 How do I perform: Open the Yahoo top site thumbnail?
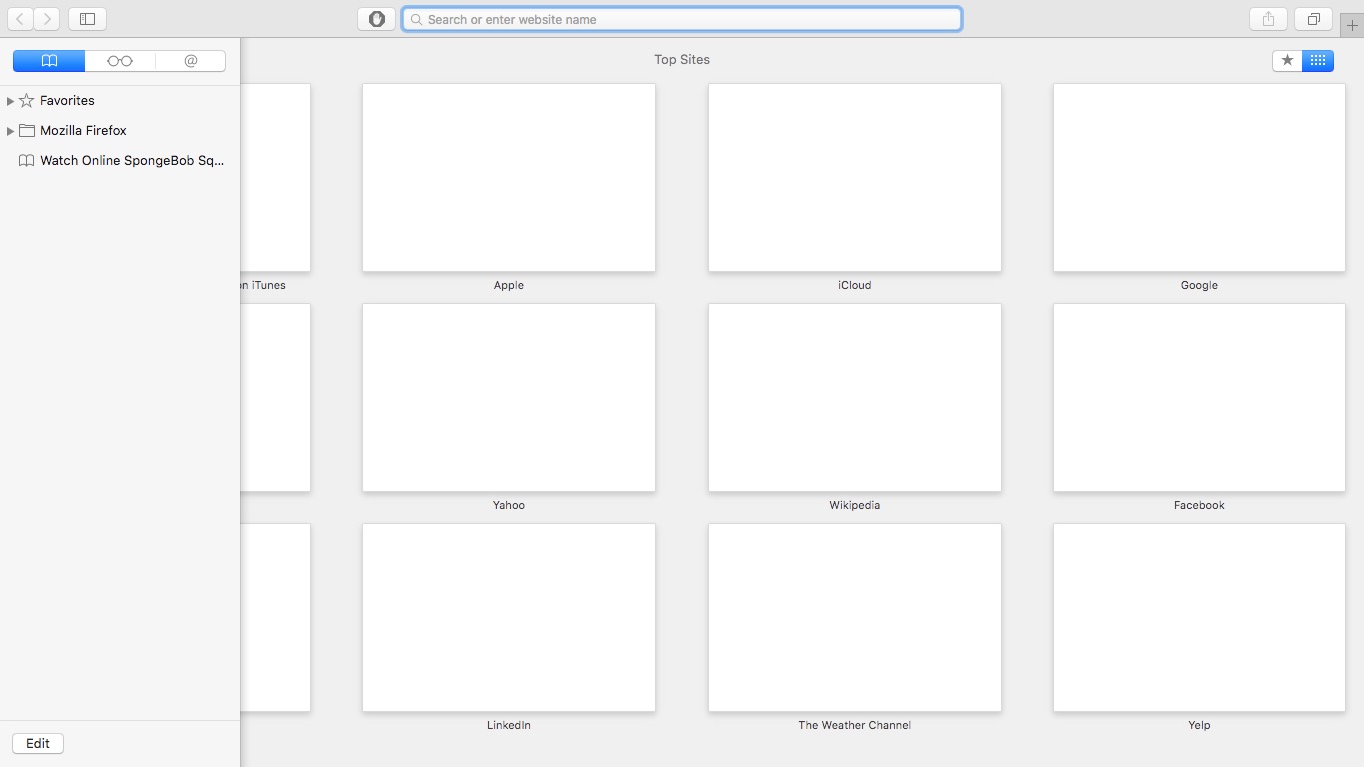click(509, 397)
